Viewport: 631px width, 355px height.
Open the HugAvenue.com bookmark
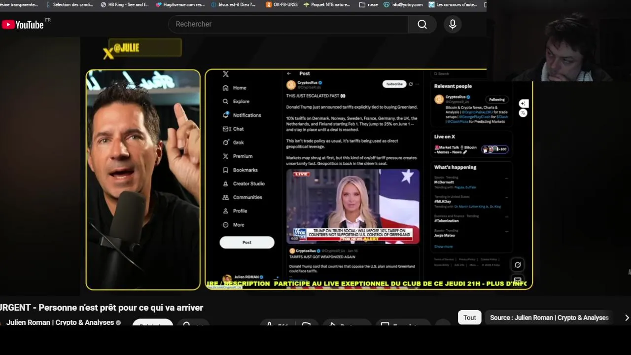[x=180, y=4]
